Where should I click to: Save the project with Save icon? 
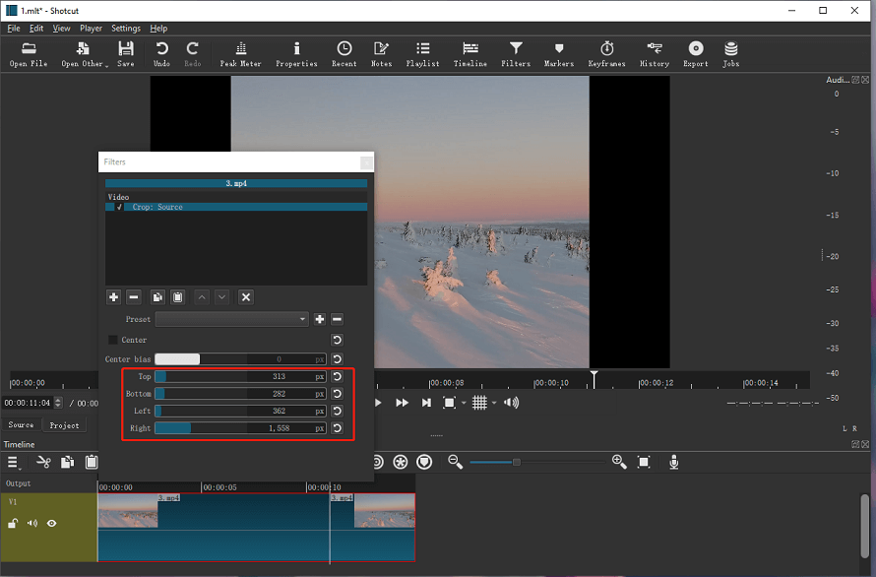pyautogui.click(x=126, y=54)
